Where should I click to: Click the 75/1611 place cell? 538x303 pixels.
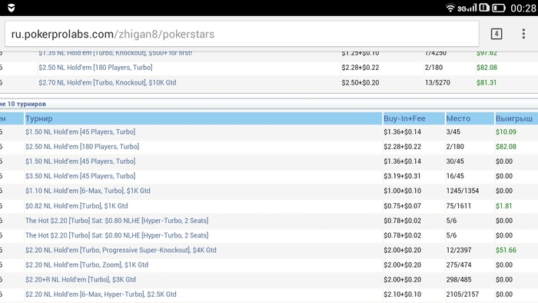click(x=458, y=206)
